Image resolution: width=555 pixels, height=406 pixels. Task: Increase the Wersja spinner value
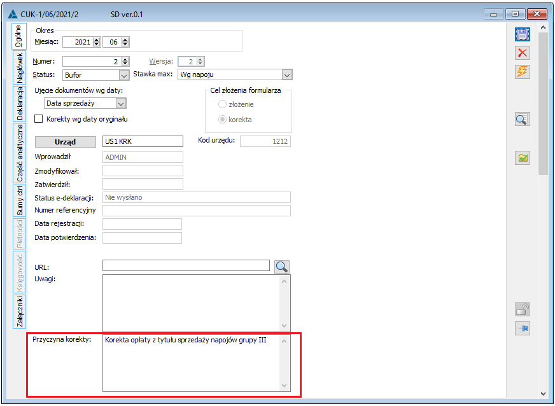pos(200,59)
